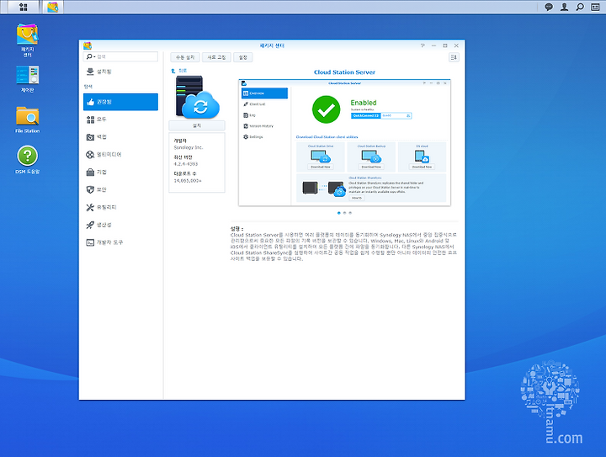Click the download count 14,055,000+
Viewport: 606px width, 457px height.
(188, 180)
